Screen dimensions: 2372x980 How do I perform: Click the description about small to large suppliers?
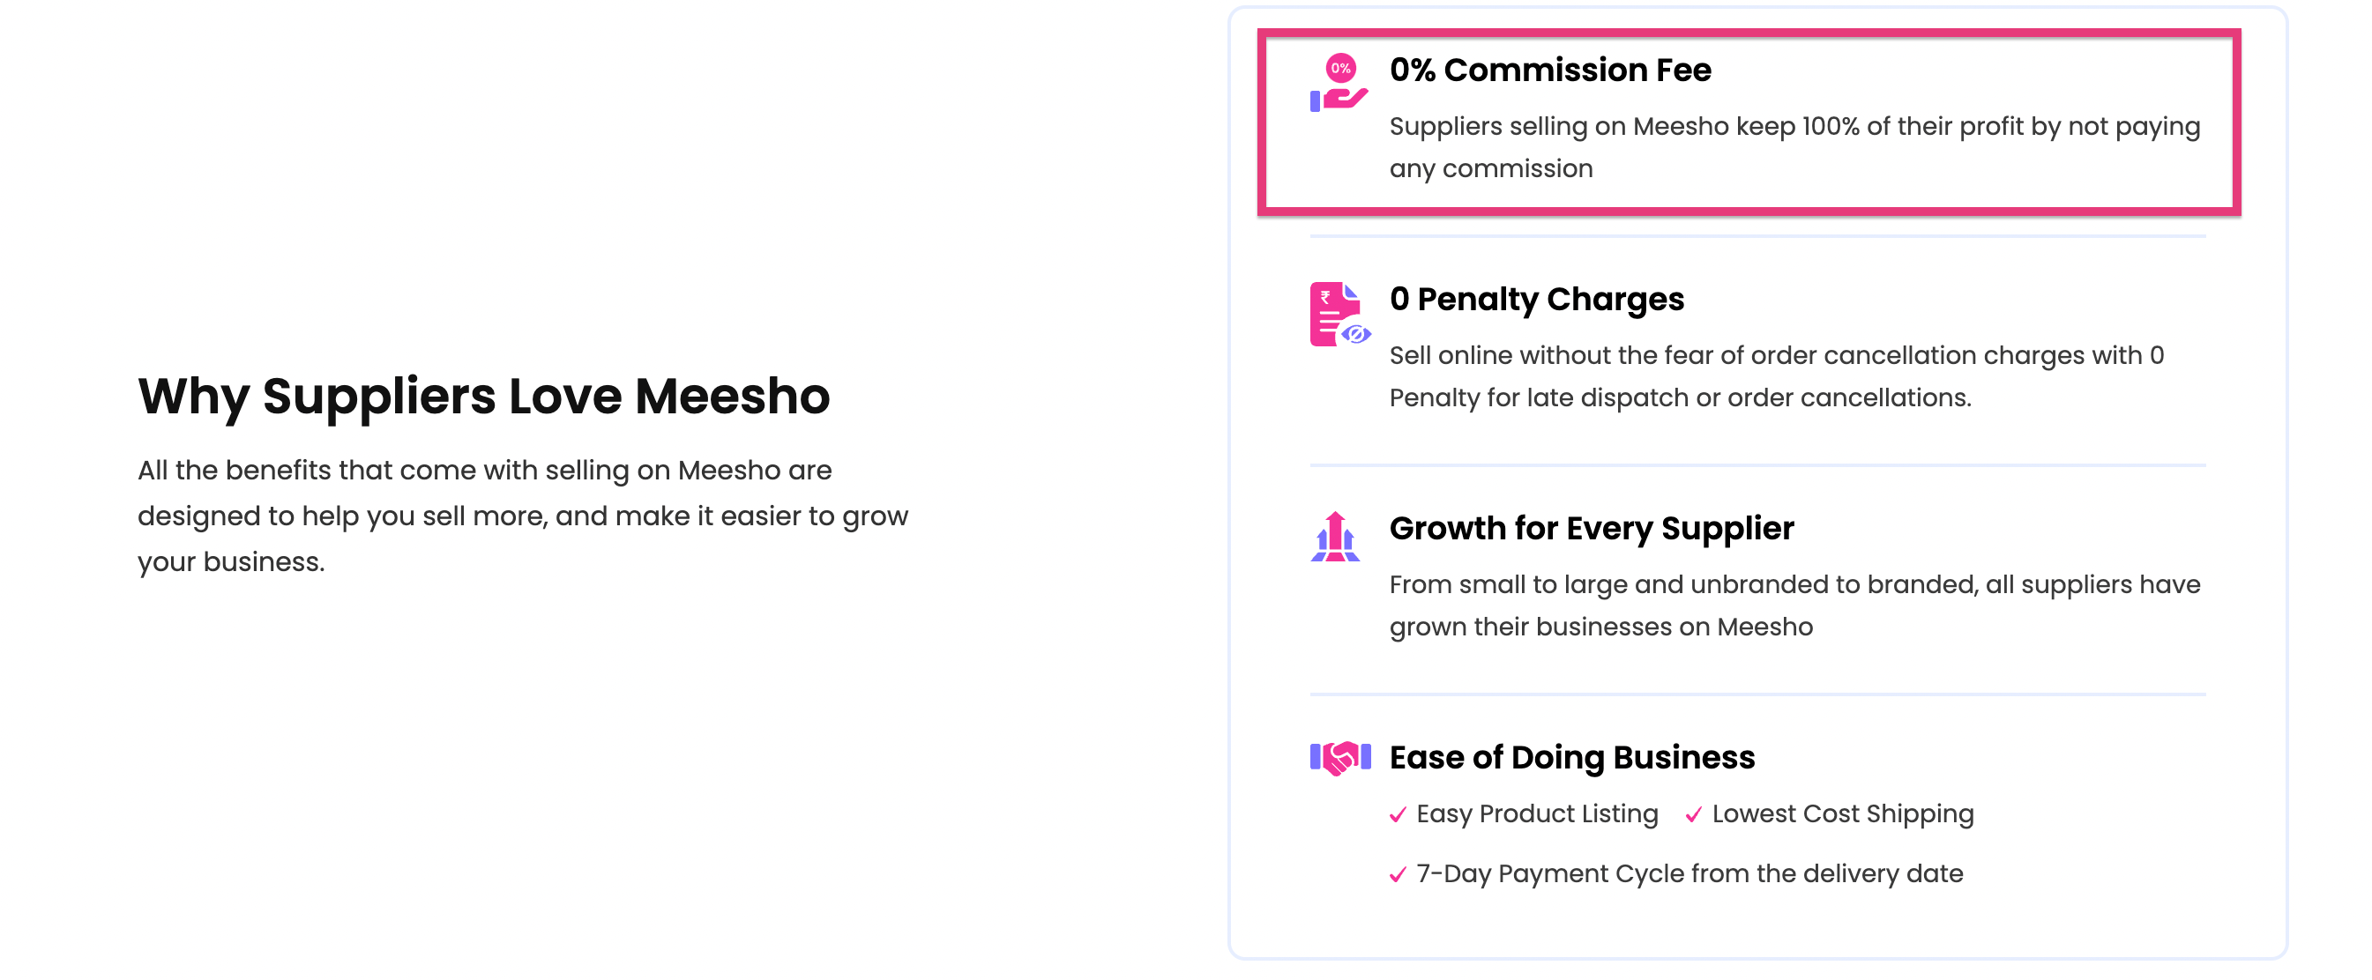click(x=1794, y=605)
